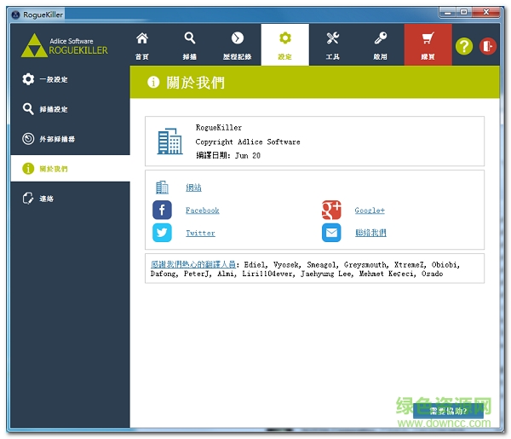
Task: Select 連絡 in the sidebar
Action: coord(70,199)
